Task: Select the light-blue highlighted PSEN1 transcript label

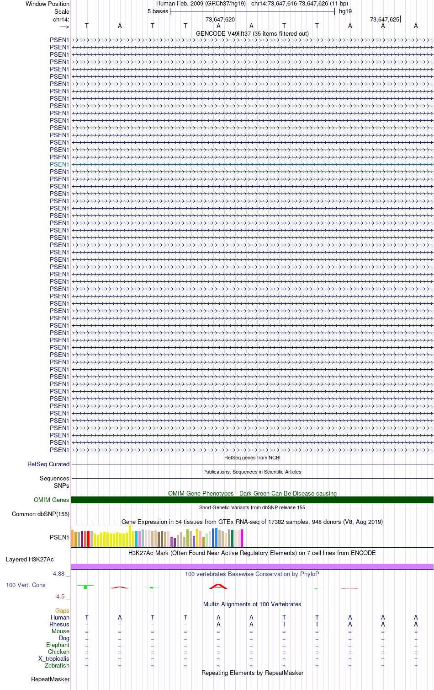Action: click(59, 164)
